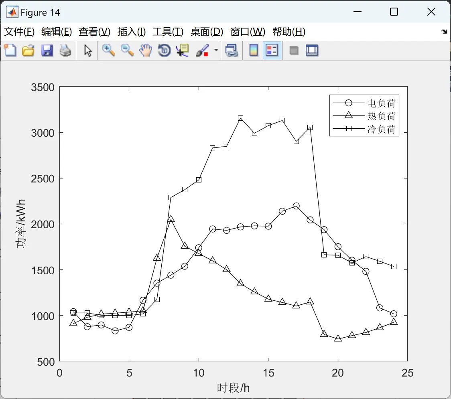Click the x-axis tick label 20
Screen dimensions: 451x399
tap(338, 373)
